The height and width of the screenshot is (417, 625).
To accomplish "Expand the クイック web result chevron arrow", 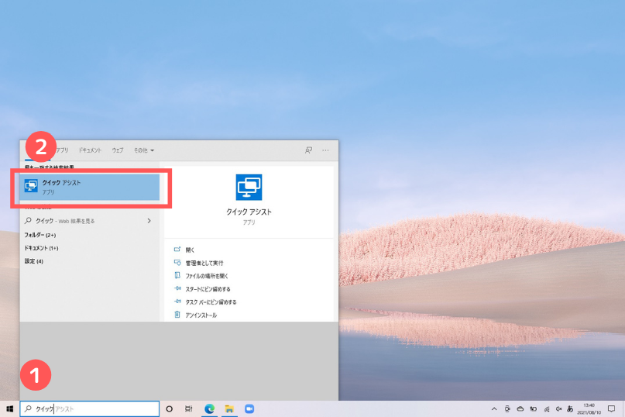I will pos(149,221).
